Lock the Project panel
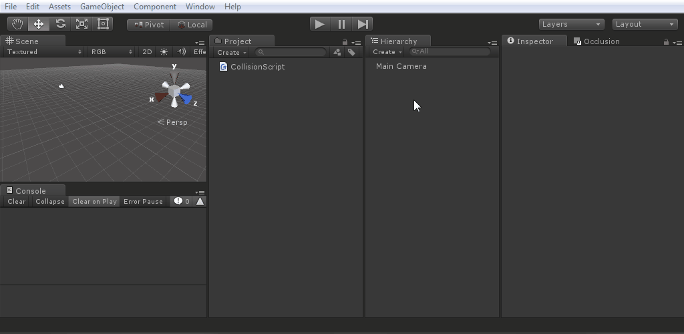 (x=345, y=42)
